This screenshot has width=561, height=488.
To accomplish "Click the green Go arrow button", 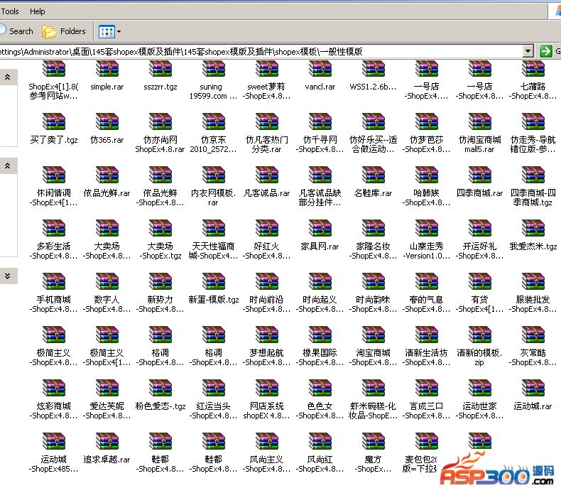I will 545,51.
